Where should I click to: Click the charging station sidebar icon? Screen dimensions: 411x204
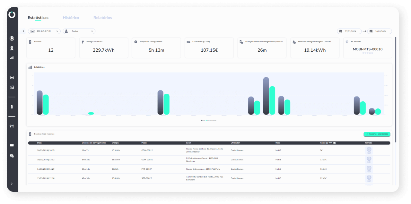tap(12, 87)
